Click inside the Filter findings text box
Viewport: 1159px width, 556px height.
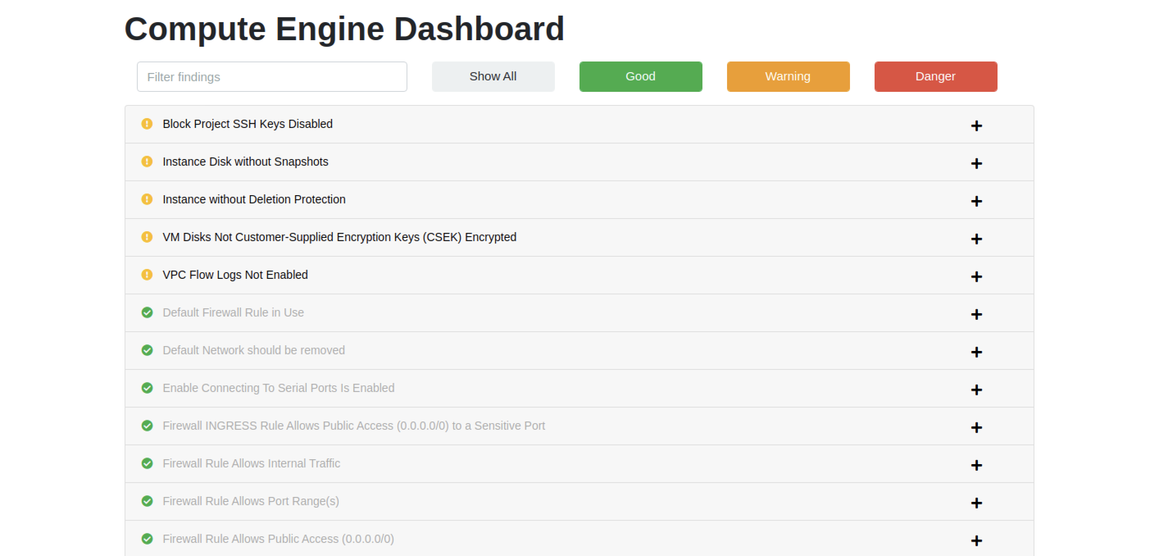[272, 77]
